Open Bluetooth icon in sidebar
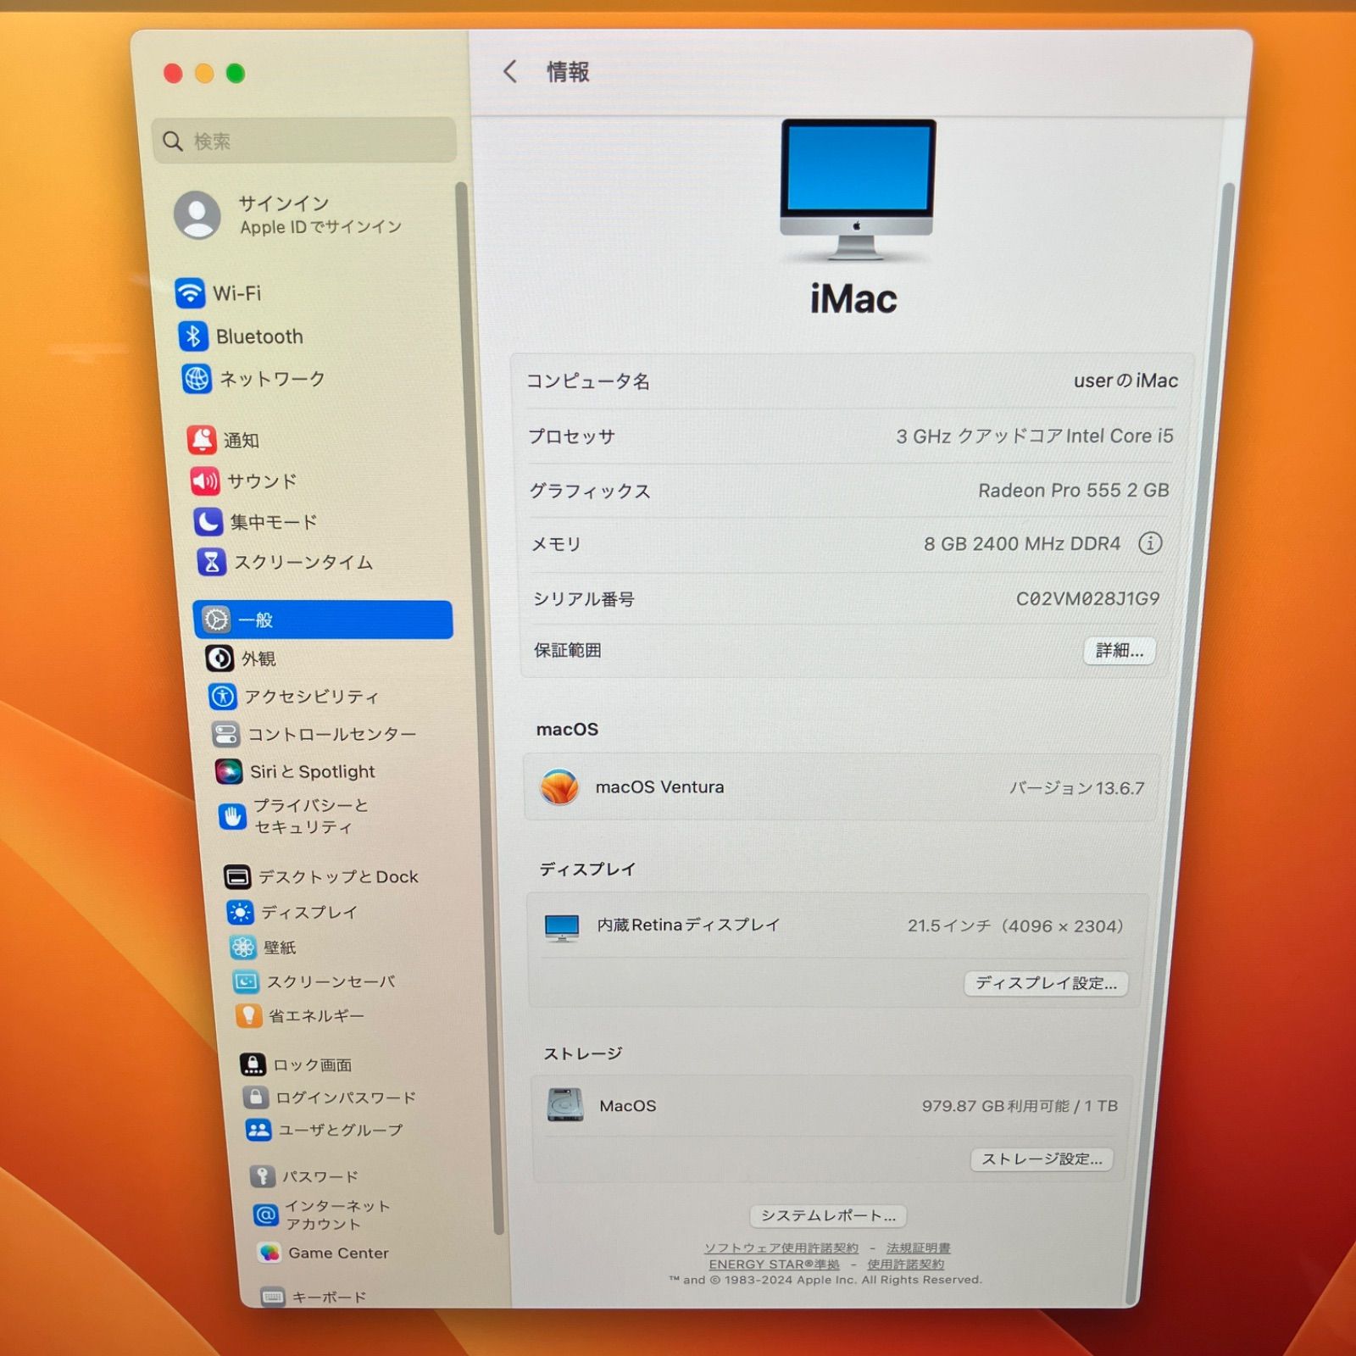The image size is (1356, 1356). click(x=193, y=336)
